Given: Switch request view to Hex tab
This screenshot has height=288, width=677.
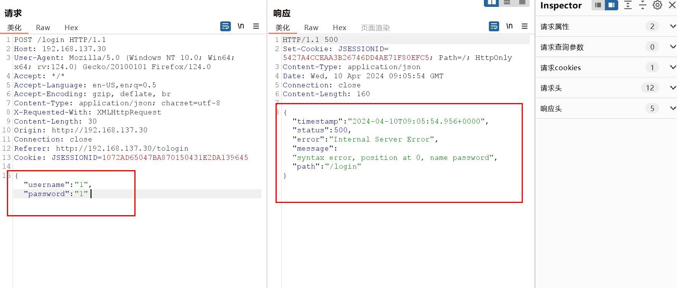Looking at the screenshot, I should [71, 28].
